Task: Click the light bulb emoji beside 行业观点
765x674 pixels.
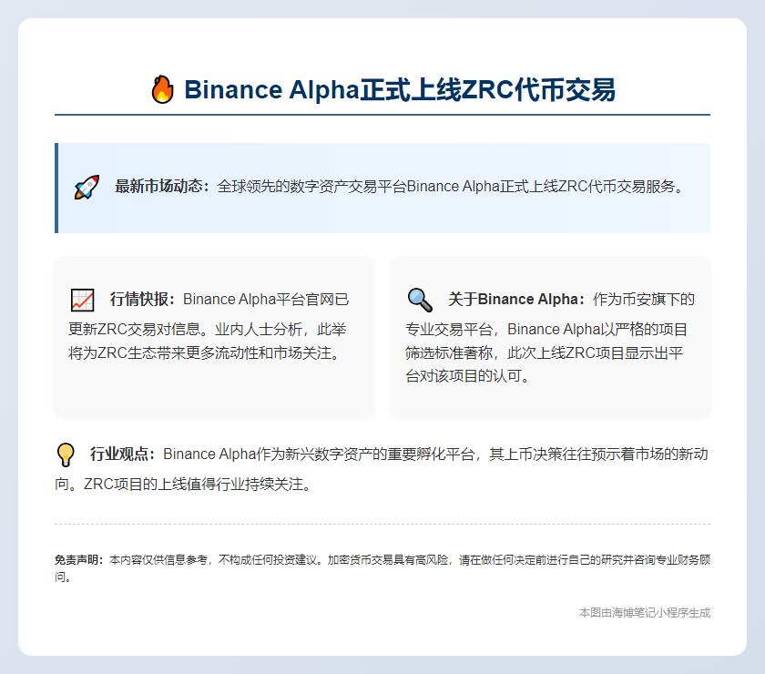Action: [66, 454]
